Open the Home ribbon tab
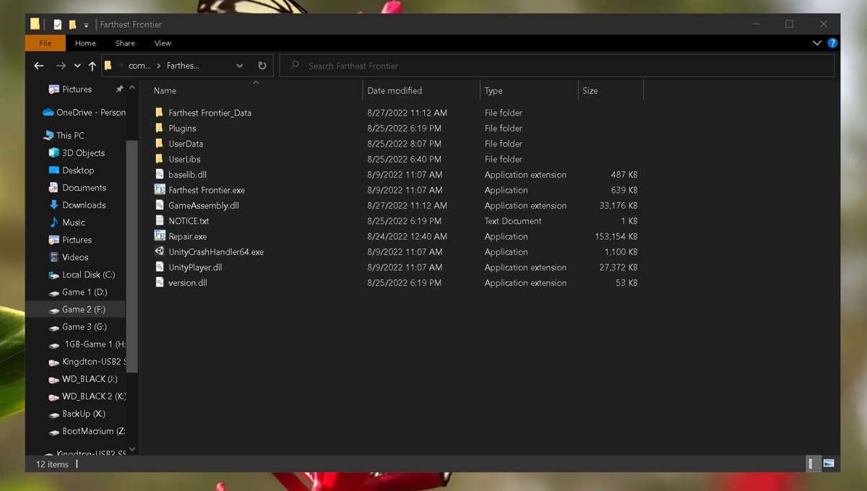The width and height of the screenshot is (867, 491). click(x=85, y=43)
